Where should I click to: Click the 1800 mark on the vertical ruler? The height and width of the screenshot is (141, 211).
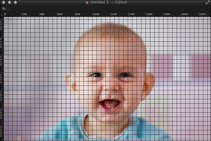coord(1,96)
